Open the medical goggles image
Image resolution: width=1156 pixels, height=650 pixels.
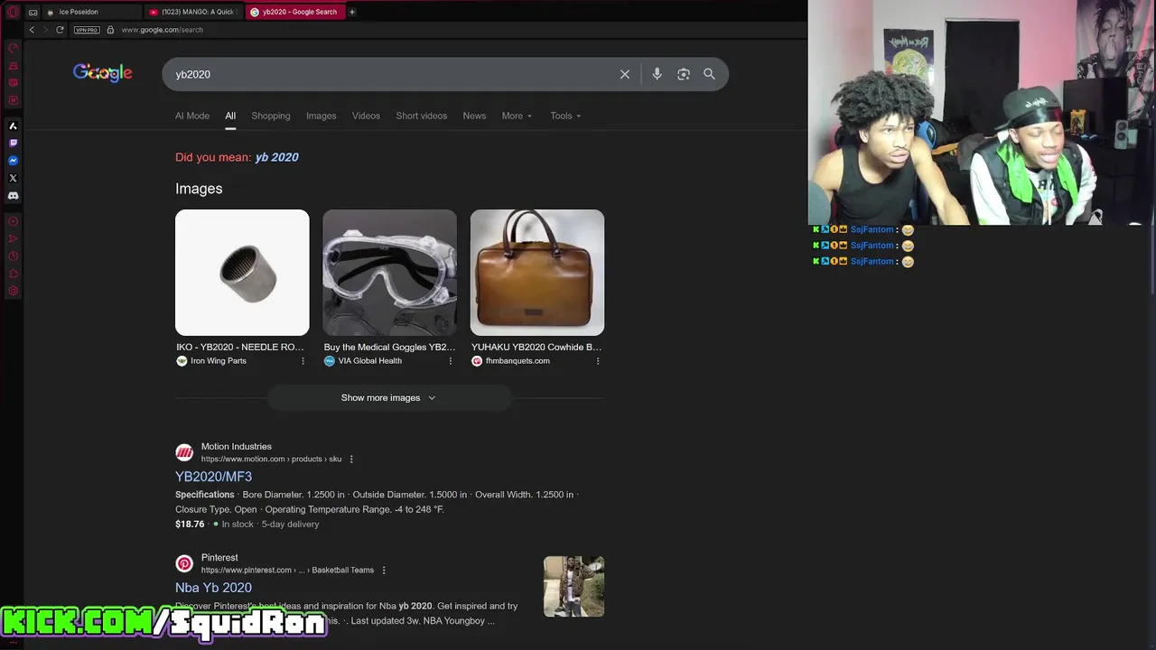click(x=389, y=273)
